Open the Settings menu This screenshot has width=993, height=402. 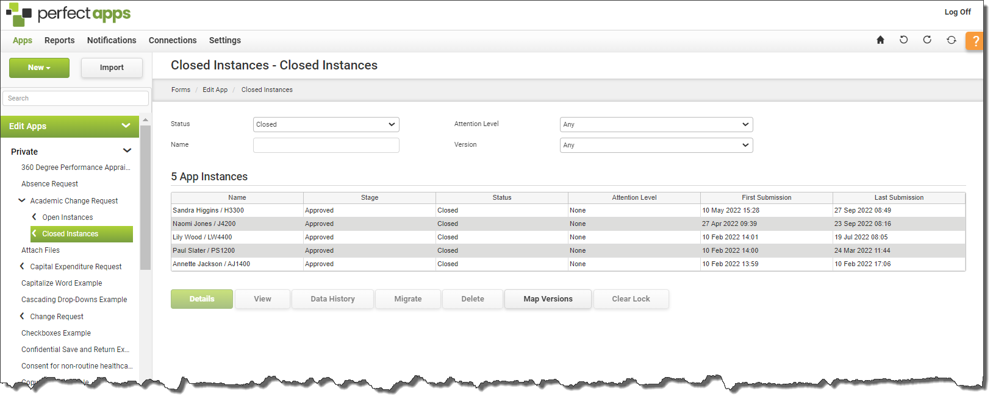coord(225,40)
